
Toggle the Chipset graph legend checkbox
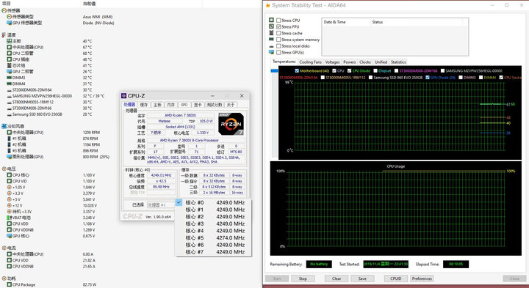coord(375,70)
